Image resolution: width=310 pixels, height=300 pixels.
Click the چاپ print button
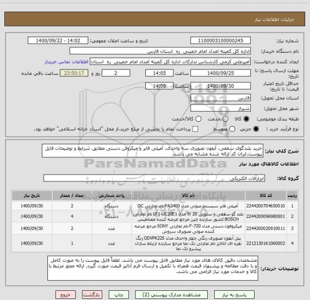[x=119, y=295]
